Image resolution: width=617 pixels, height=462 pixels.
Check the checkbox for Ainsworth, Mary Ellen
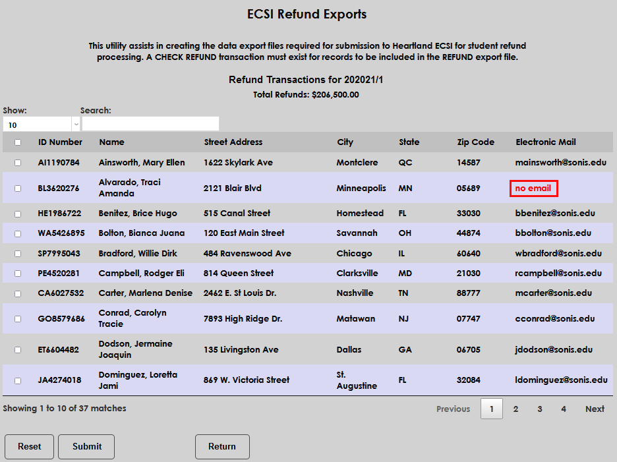click(x=17, y=163)
